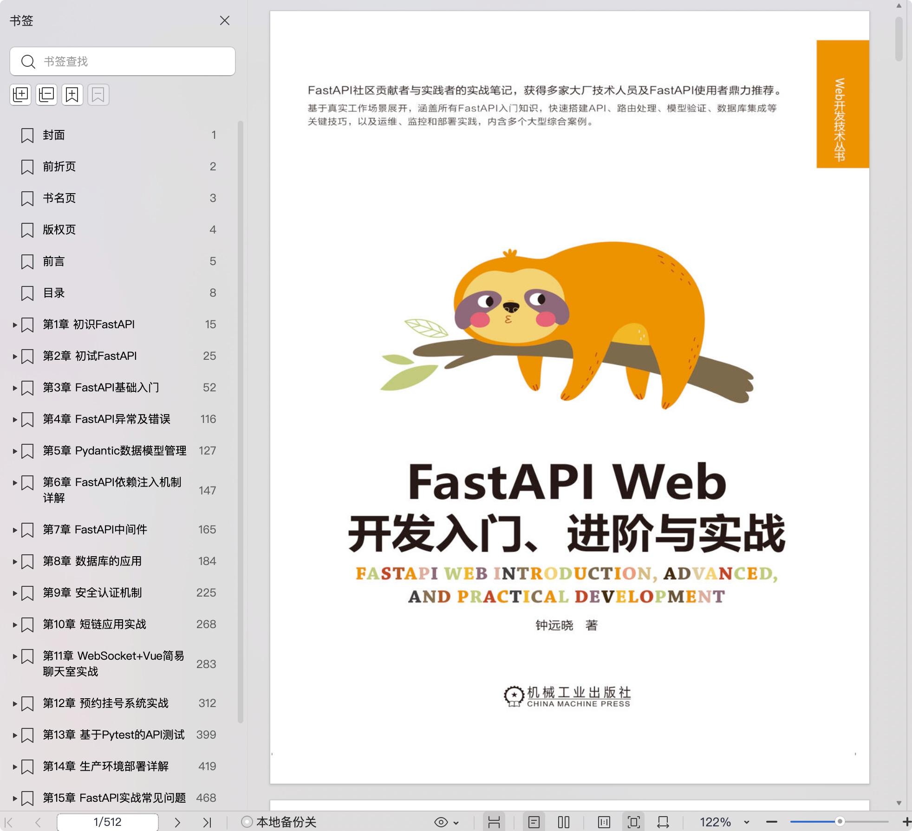Expand 第5章 Pydantic数据模型管理 bookmark
Screen dimensions: 912x831
tap(15, 451)
